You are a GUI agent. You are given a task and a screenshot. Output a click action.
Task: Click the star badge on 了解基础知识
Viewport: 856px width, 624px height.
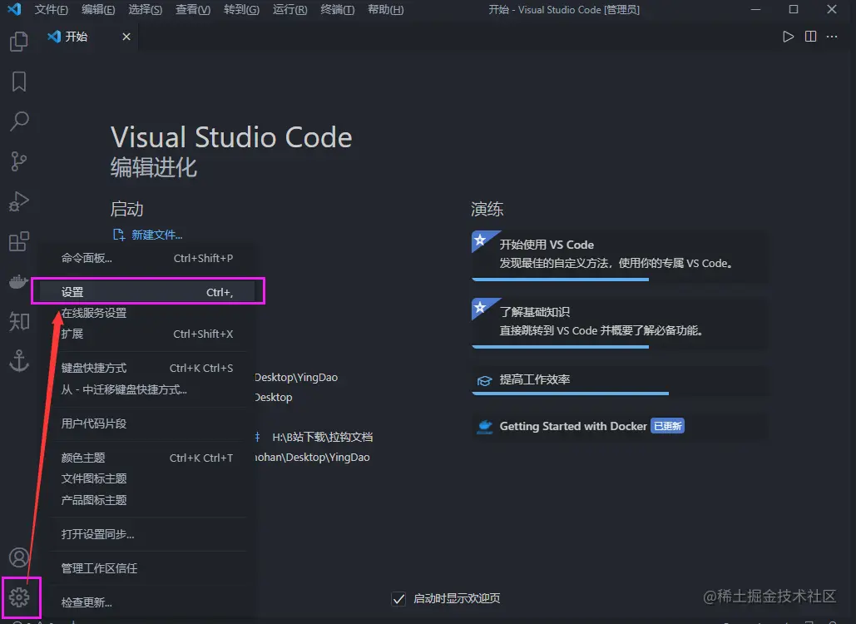(x=480, y=307)
